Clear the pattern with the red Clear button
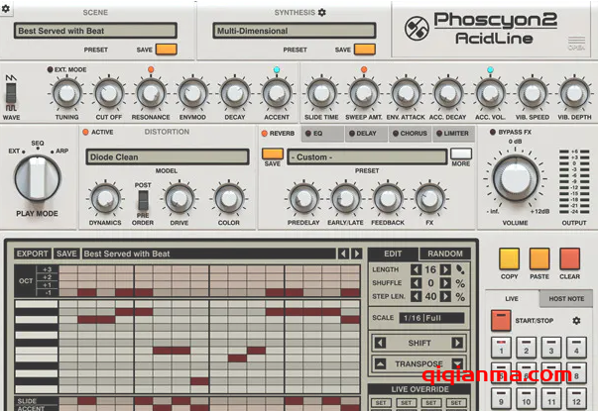Viewport: 598px width, 411px height. (569, 260)
